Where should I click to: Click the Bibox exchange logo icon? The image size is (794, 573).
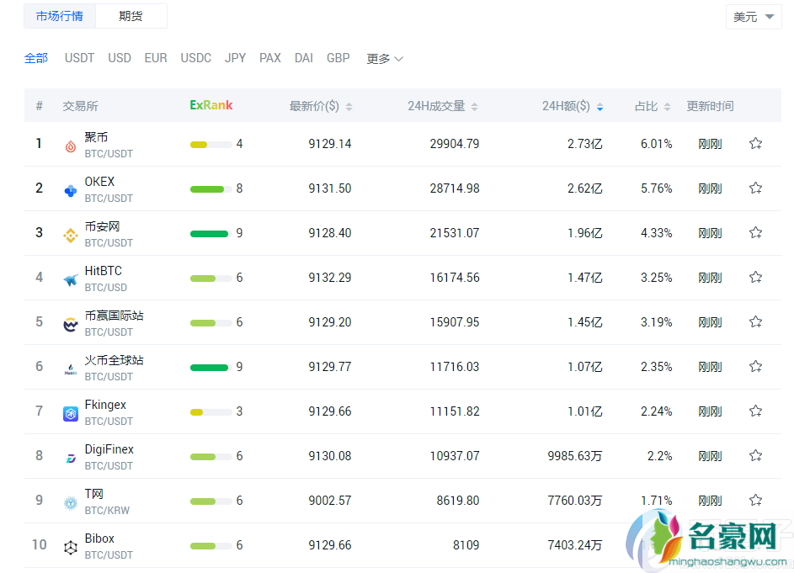tap(71, 547)
